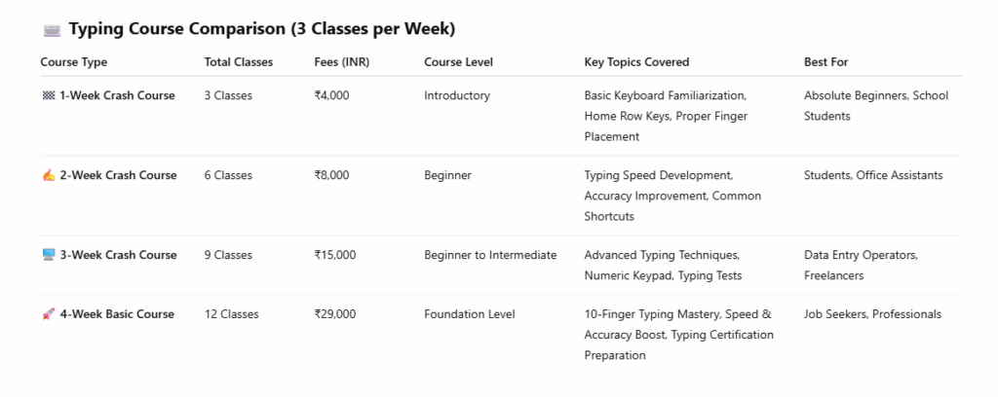This screenshot has width=998, height=397.
Task: Click the Course Level column header
Action: coord(459,62)
